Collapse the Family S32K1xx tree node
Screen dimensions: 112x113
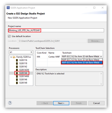[11, 57]
